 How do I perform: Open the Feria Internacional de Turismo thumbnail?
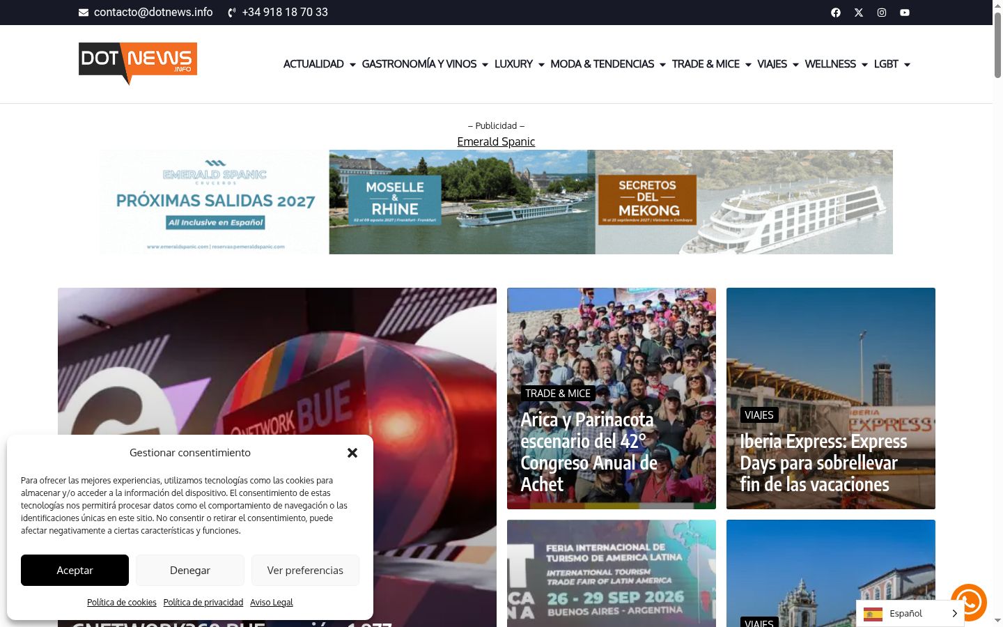click(x=612, y=573)
